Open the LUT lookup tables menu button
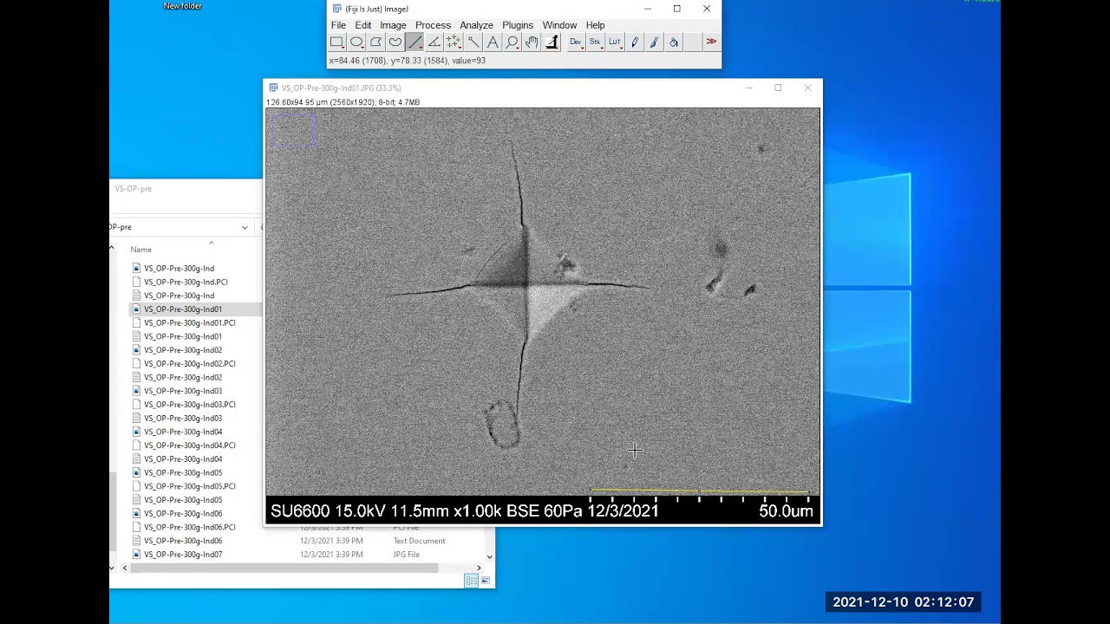The image size is (1110, 624). 615,42
